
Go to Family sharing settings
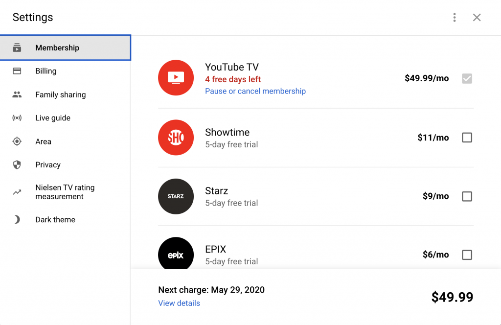pos(66,94)
